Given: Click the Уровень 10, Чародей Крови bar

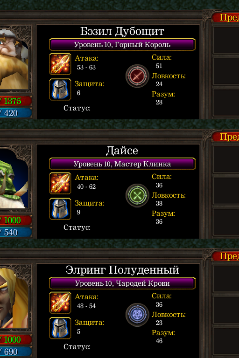Looking at the screenshot, I should [x=122, y=283].
